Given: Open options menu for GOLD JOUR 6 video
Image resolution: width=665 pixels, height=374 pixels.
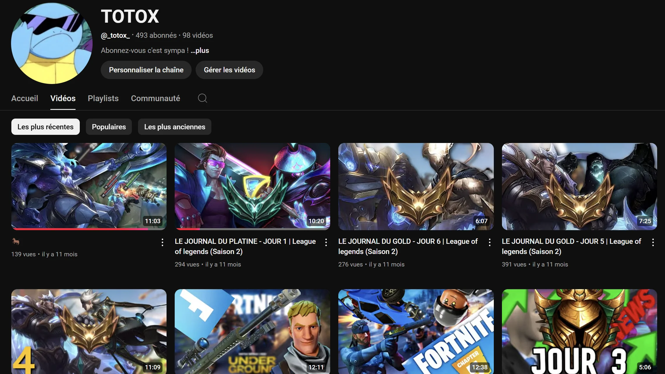Looking at the screenshot, I should 490,242.
